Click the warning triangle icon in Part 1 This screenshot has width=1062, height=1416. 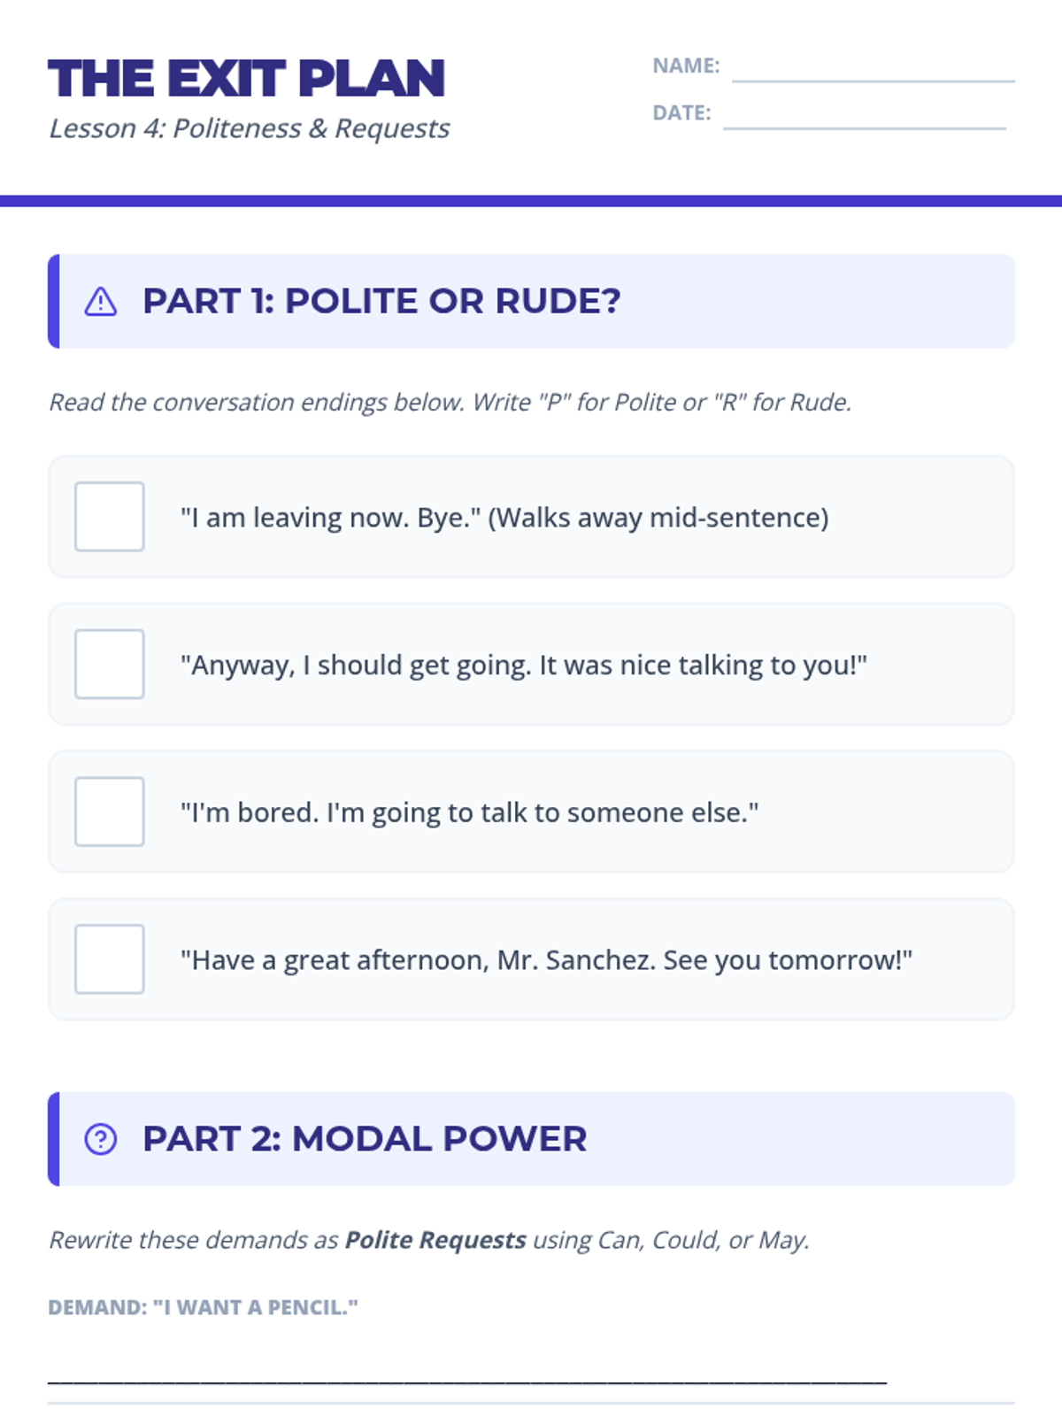point(101,302)
